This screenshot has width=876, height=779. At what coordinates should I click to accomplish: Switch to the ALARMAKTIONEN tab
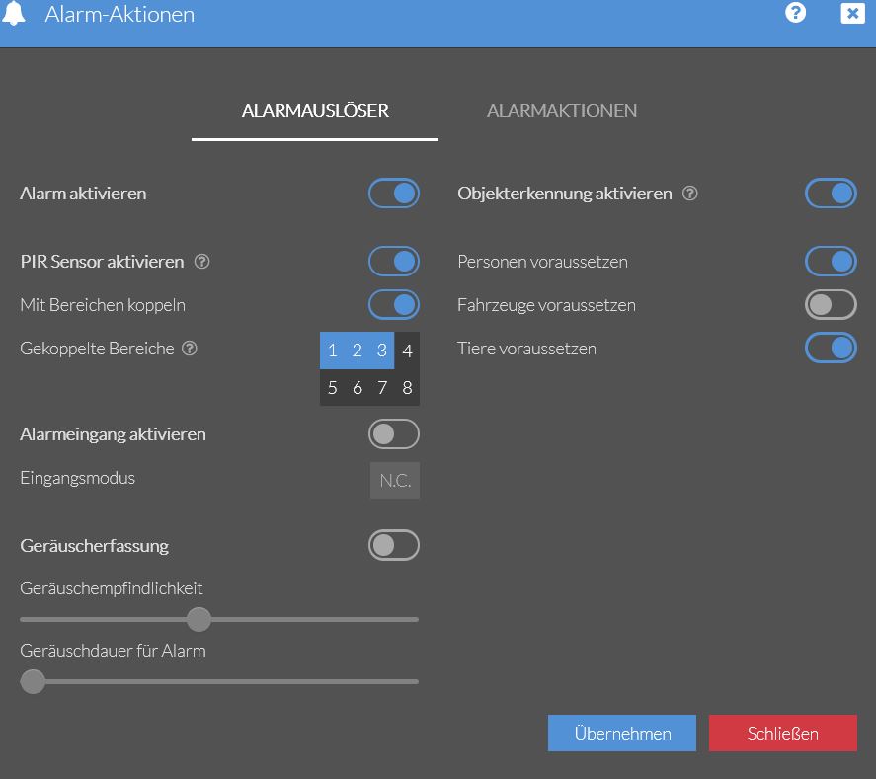pos(561,111)
